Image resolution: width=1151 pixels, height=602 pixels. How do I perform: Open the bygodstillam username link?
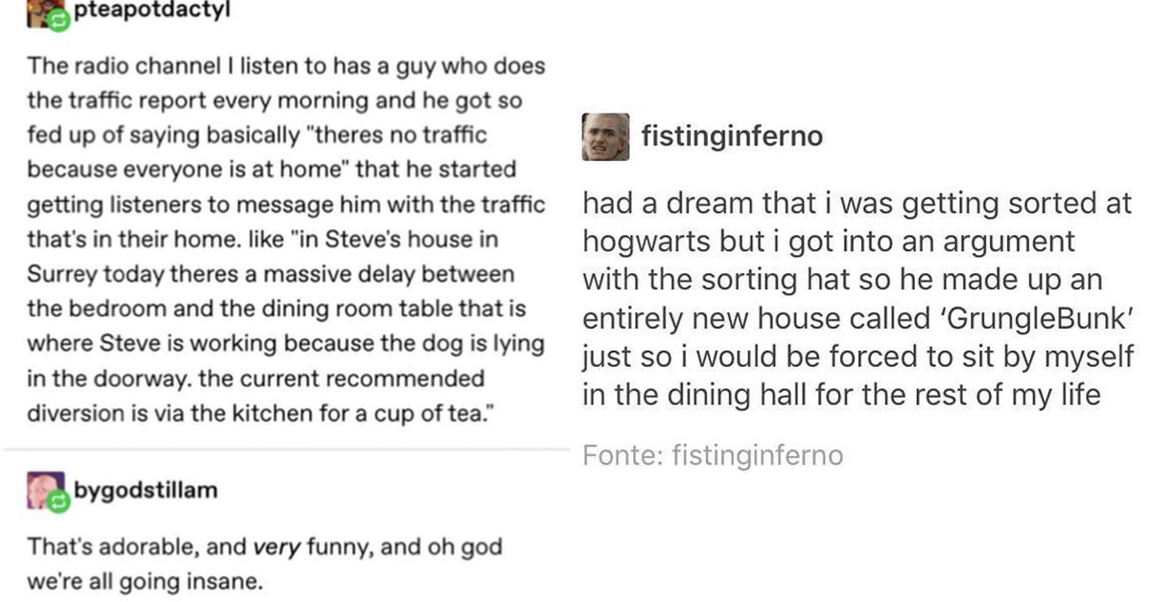pyautogui.click(x=146, y=491)
